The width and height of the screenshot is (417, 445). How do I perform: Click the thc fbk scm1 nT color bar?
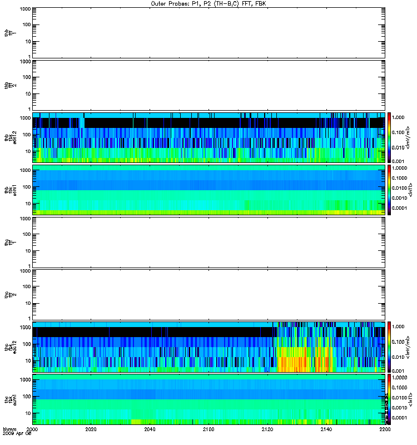pyautogui.click(x=389, y=399)
